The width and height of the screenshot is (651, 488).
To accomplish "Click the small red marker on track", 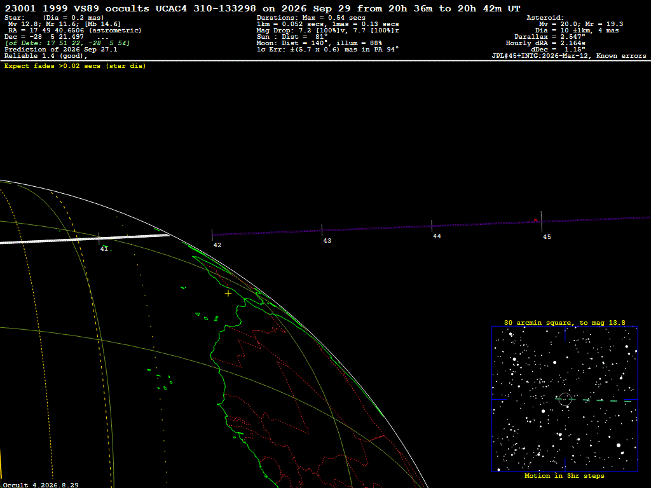I will 536,220.
